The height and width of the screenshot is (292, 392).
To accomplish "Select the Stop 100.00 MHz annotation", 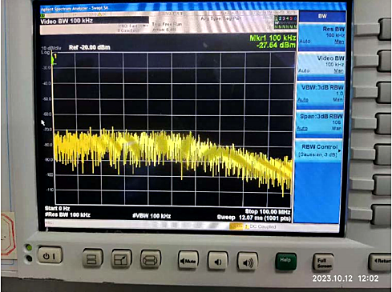I will click(268, 212).
